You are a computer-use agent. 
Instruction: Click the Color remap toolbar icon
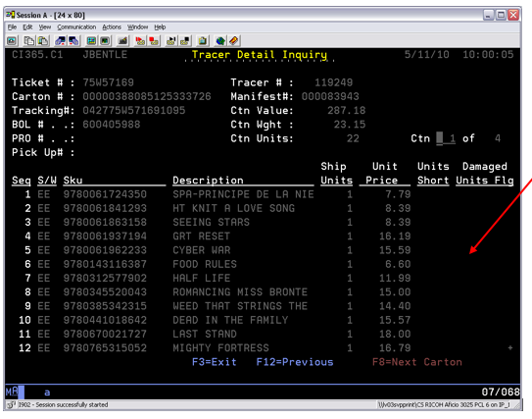tap(105, 41)
